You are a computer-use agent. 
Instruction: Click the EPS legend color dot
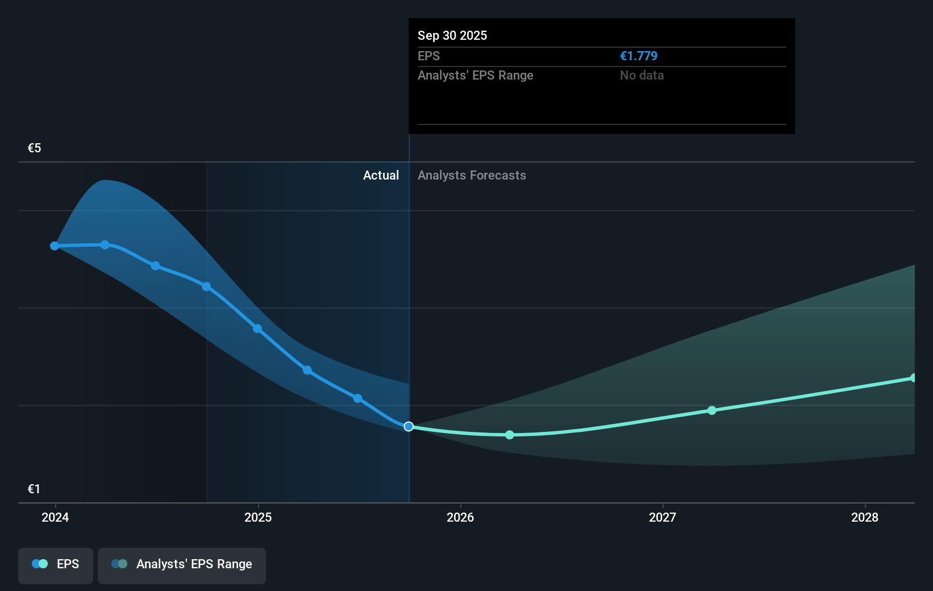[x=39, y=563]
